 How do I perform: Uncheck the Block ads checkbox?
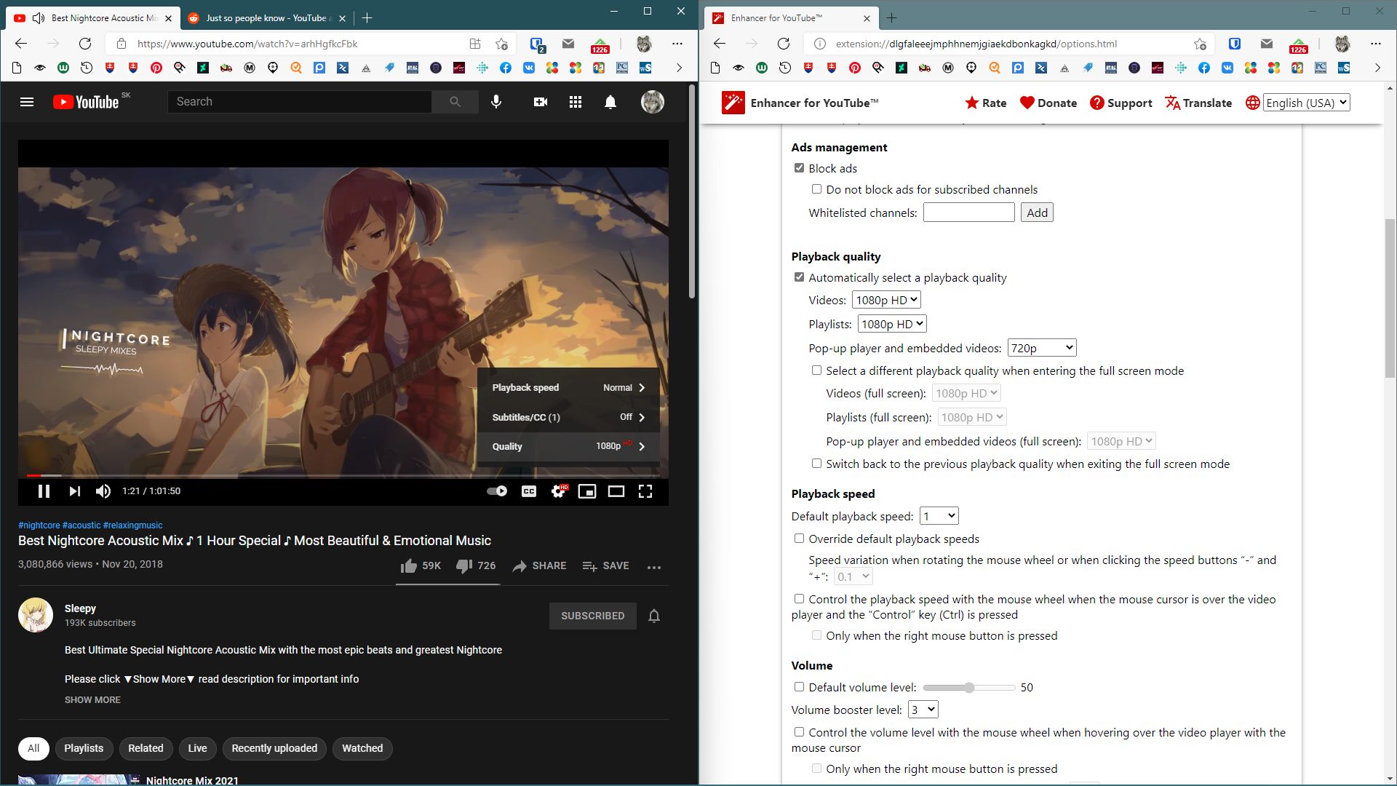pos(799,168)
